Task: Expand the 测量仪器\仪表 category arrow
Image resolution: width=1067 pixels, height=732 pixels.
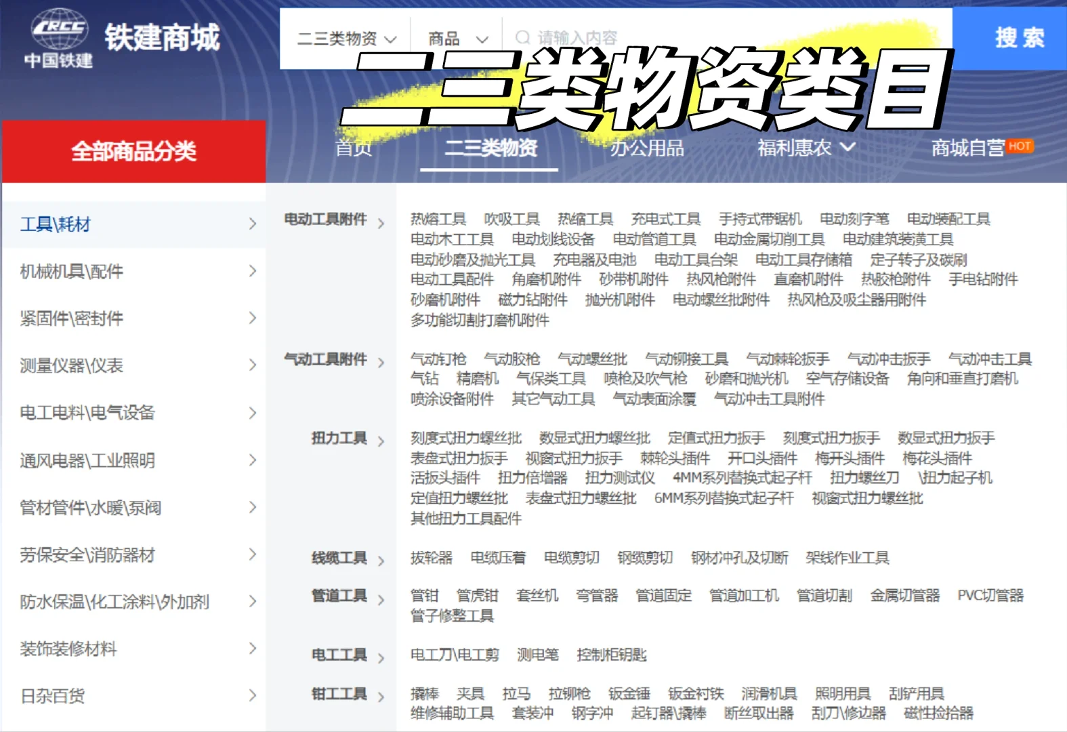Action: click(x=253, y=365)
